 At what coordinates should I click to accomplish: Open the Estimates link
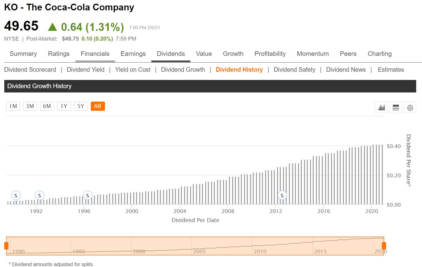391,70
